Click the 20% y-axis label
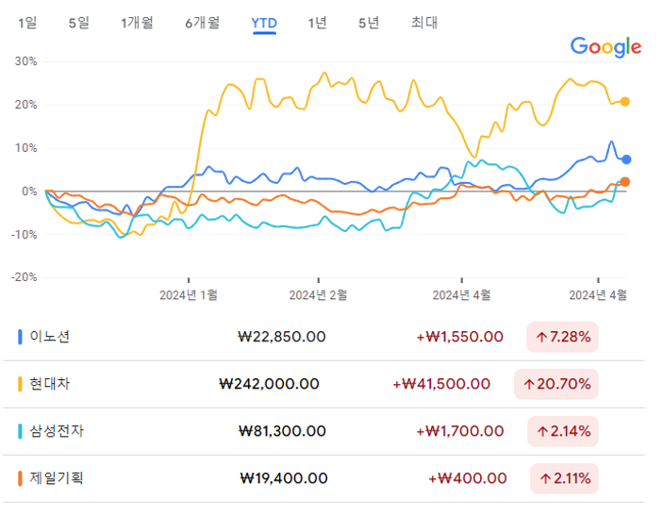This screenshot has width=663, height=516. tap(25, 105)
